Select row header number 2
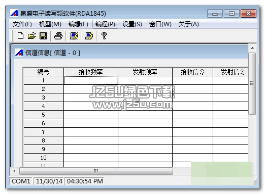Viewport: 265px width, 194px height. tap(44, 89)
